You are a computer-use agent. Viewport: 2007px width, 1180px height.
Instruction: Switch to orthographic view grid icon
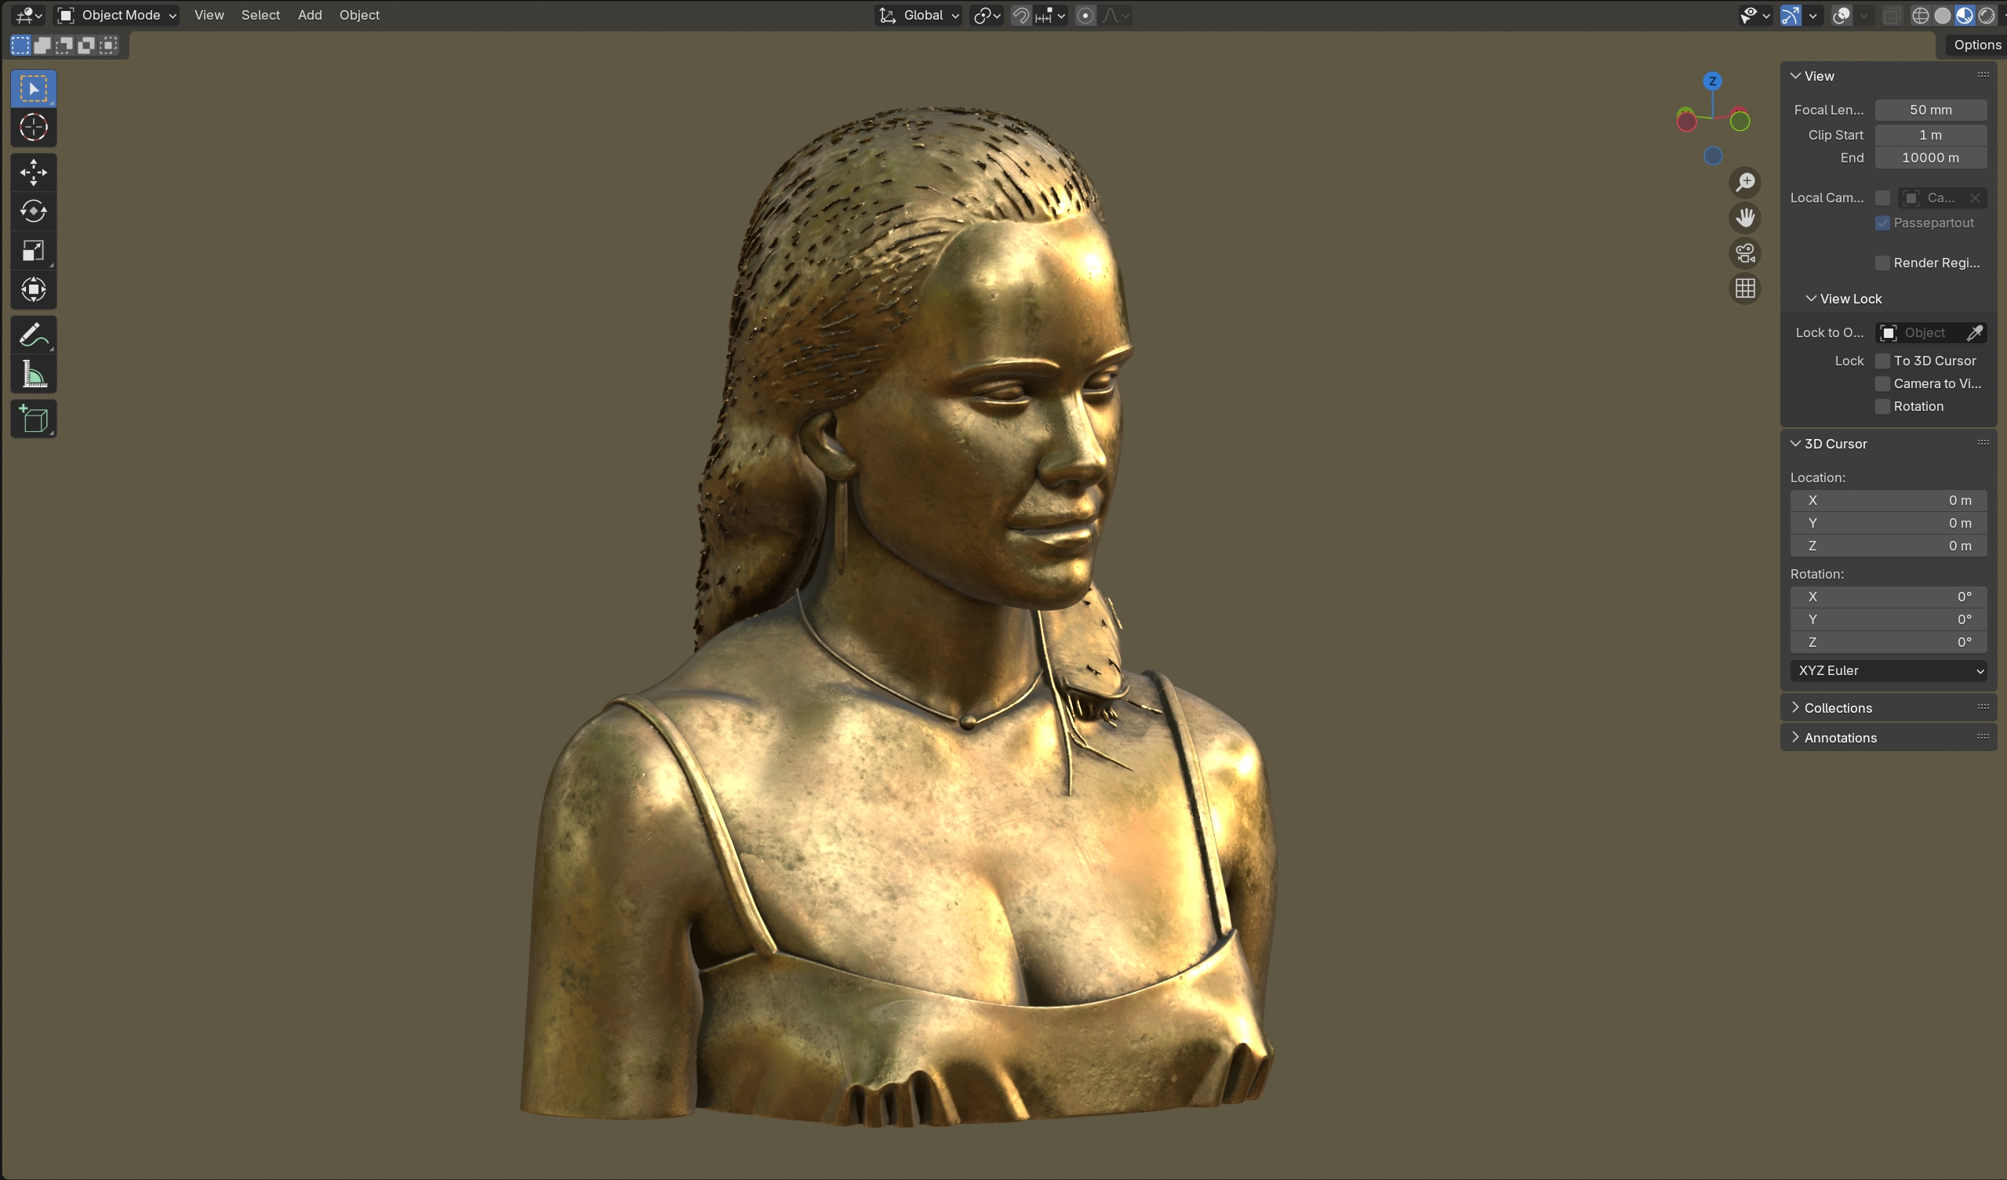(1745, 289)
